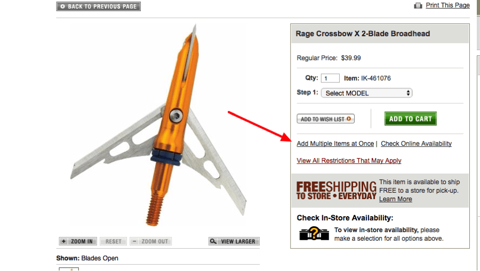The width and height of the screenshot is (480, 271).
Task: Check Online Availability of this item
Action: [416, 144]
